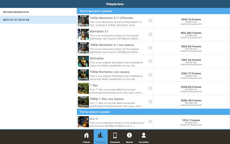Click the Manhattan 3.1 test title
230x144 pixels.
point(99,31)
